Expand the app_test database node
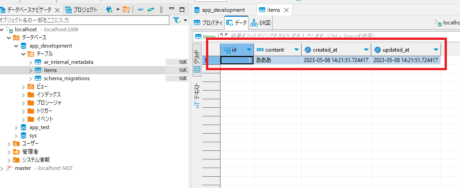The height and width of the screenshot is (188, 460). (x=16, y=127)
